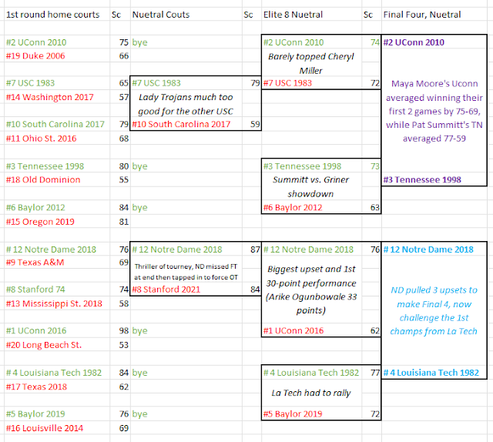The height and width of the screenshot is (442, 493).
Task: Click the 'Sc' header beside 'Elite 8 Nuetral'
Action: [x=371, y=15]
